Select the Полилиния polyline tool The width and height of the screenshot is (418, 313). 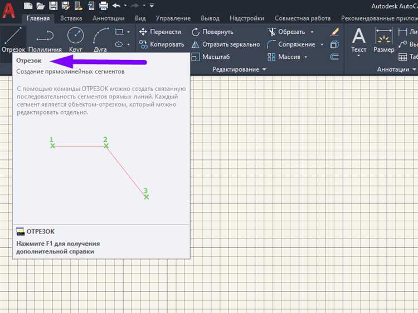pos(45,39)
